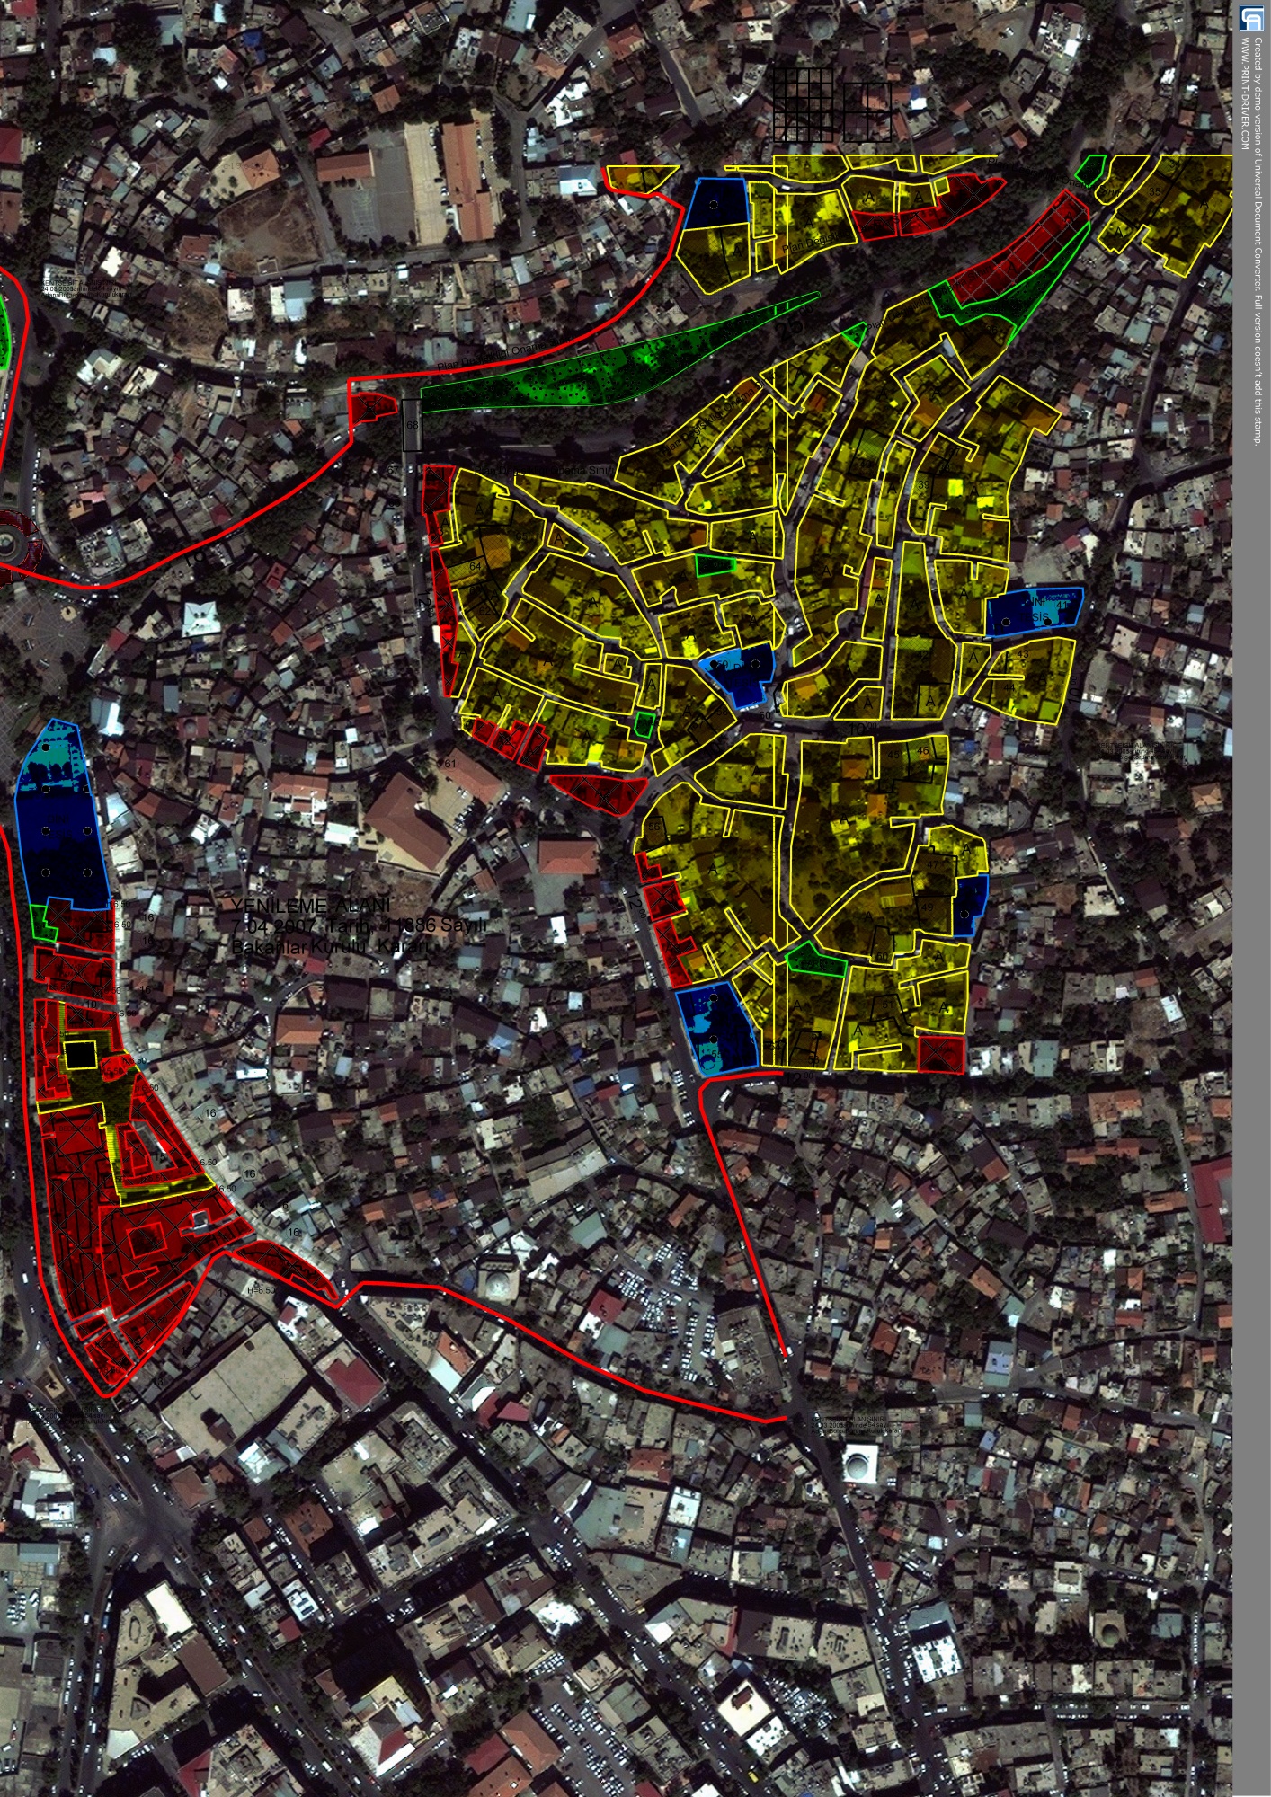Select the larger black grid overlay

[804, 105]
